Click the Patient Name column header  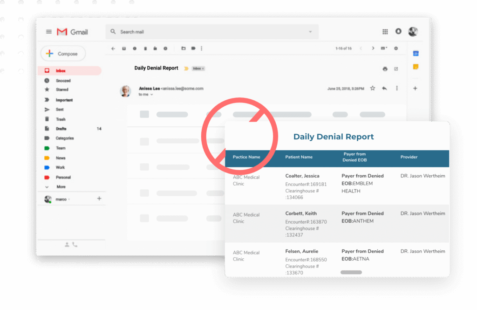pos(299,157)
